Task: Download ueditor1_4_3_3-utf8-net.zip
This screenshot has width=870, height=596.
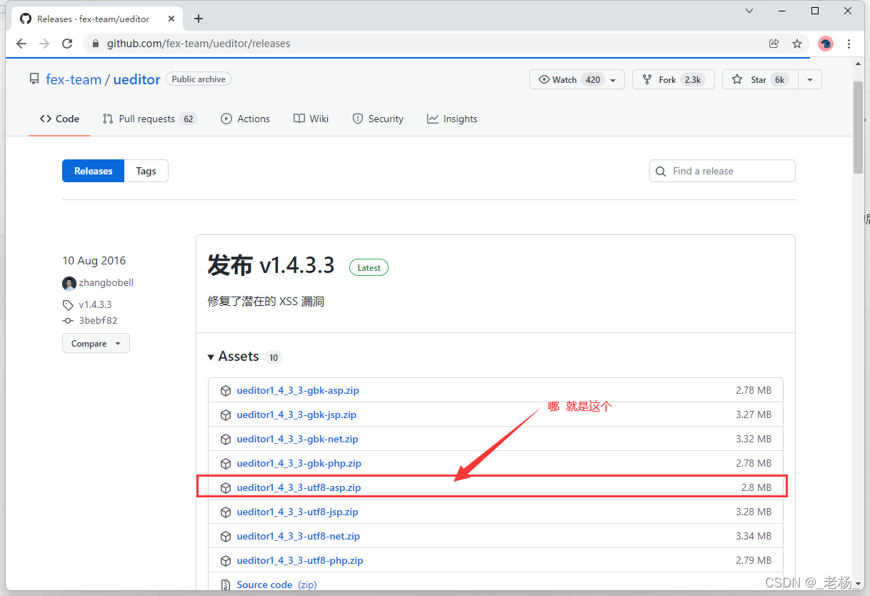Action: [298, 536]
